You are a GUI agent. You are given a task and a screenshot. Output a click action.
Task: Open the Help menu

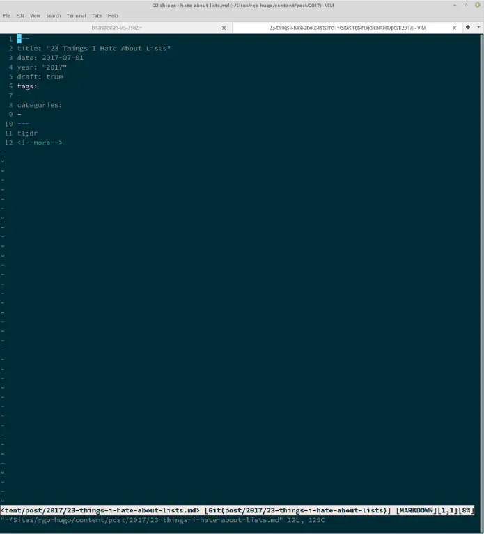point(113,15)
